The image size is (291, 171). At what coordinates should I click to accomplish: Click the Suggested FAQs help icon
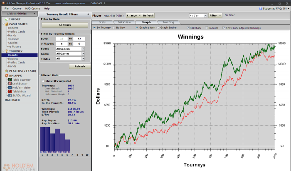[261, 9]
